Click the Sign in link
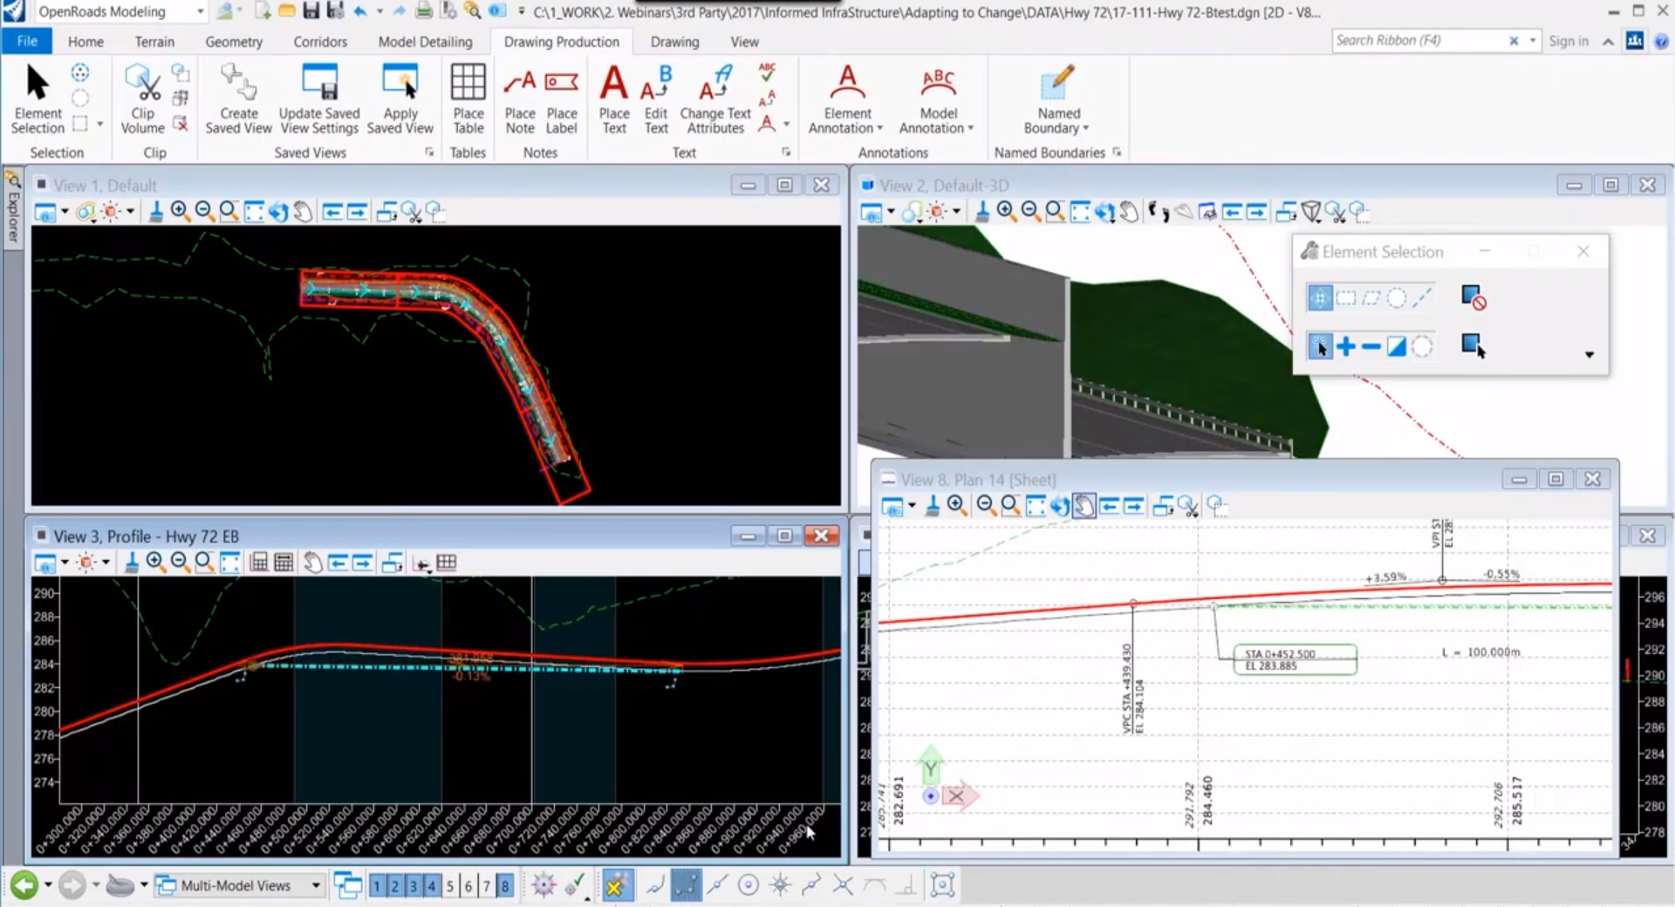 [1569, 41]
